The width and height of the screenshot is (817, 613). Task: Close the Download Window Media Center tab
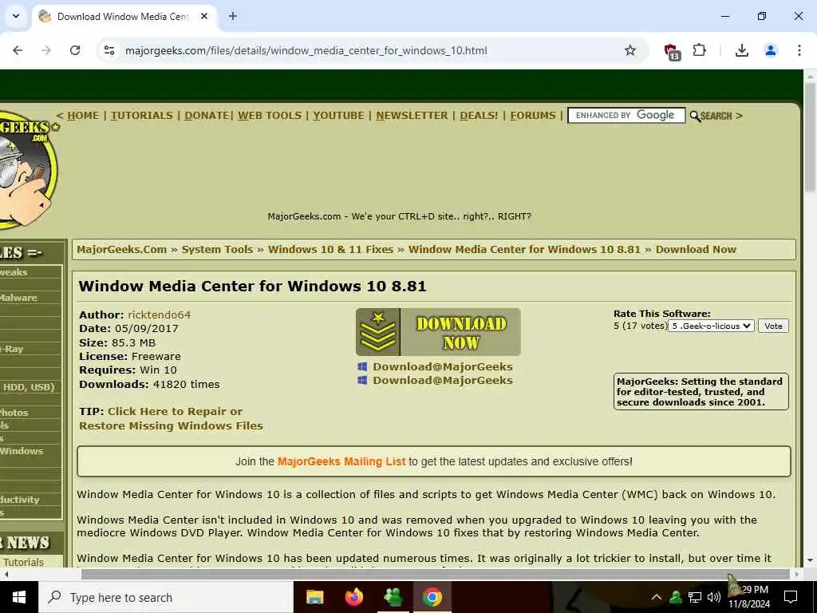[204, 17]
